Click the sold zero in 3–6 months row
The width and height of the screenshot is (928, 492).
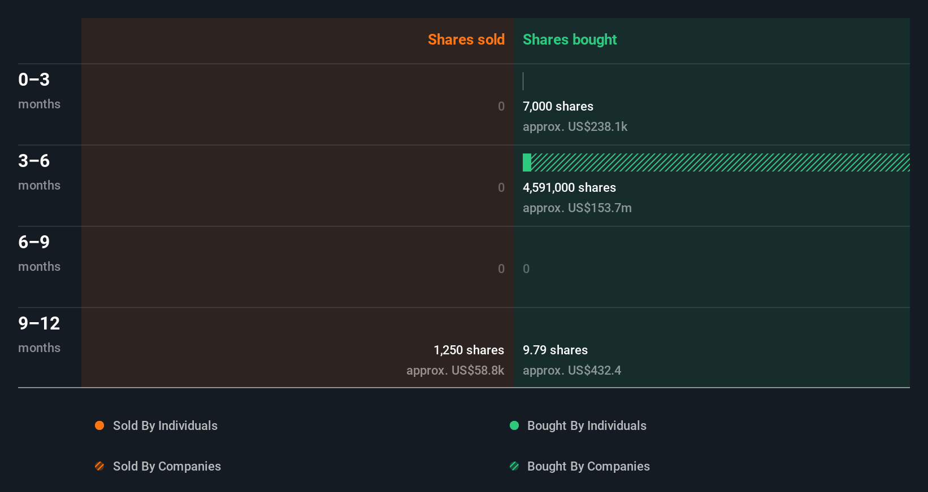point(501,187)
